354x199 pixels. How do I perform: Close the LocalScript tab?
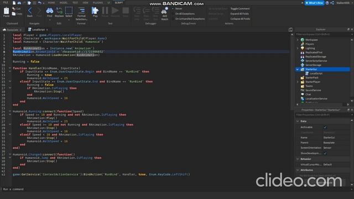click(47, 30)
